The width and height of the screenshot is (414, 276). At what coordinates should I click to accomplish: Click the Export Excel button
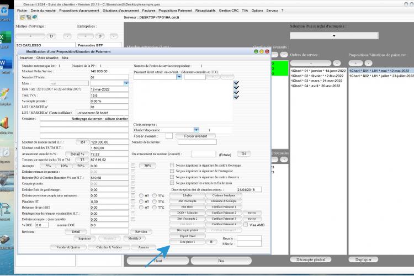[187, 236]
